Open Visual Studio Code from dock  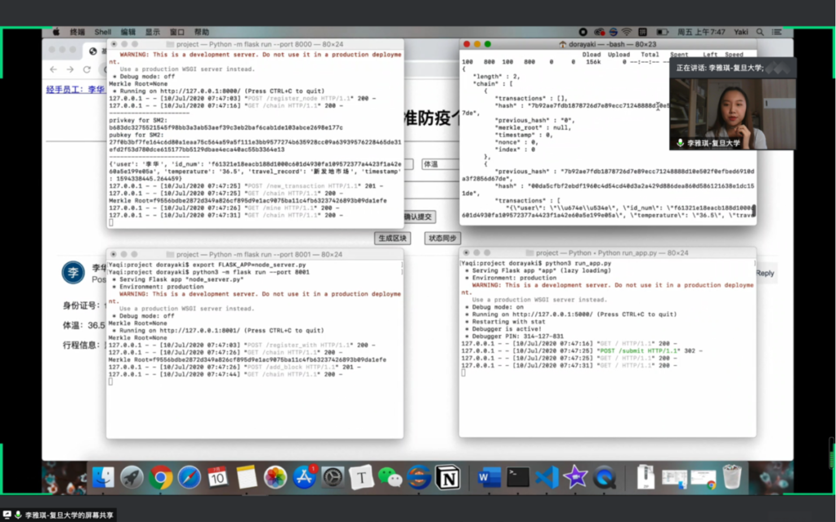[547, 477]
